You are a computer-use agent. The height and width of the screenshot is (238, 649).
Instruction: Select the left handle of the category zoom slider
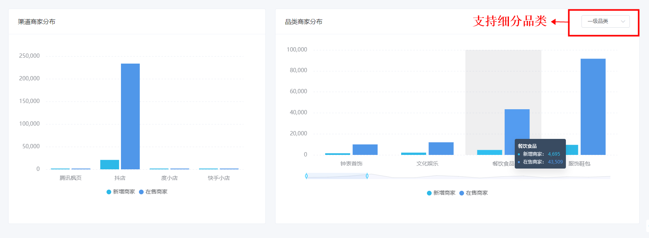[x=306, y=176]
